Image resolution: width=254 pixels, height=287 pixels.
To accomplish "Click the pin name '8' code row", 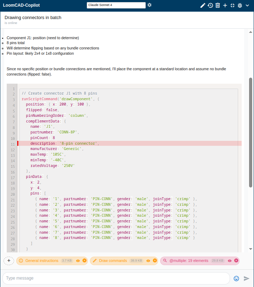I will pyautogui.click(x=115, y=238).
